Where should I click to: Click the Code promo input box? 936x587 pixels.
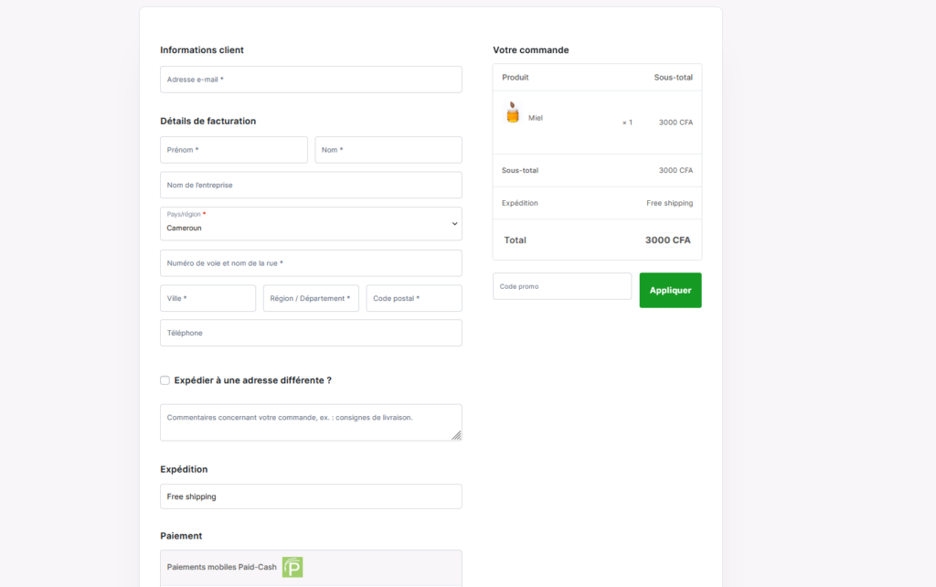[561, 286]
